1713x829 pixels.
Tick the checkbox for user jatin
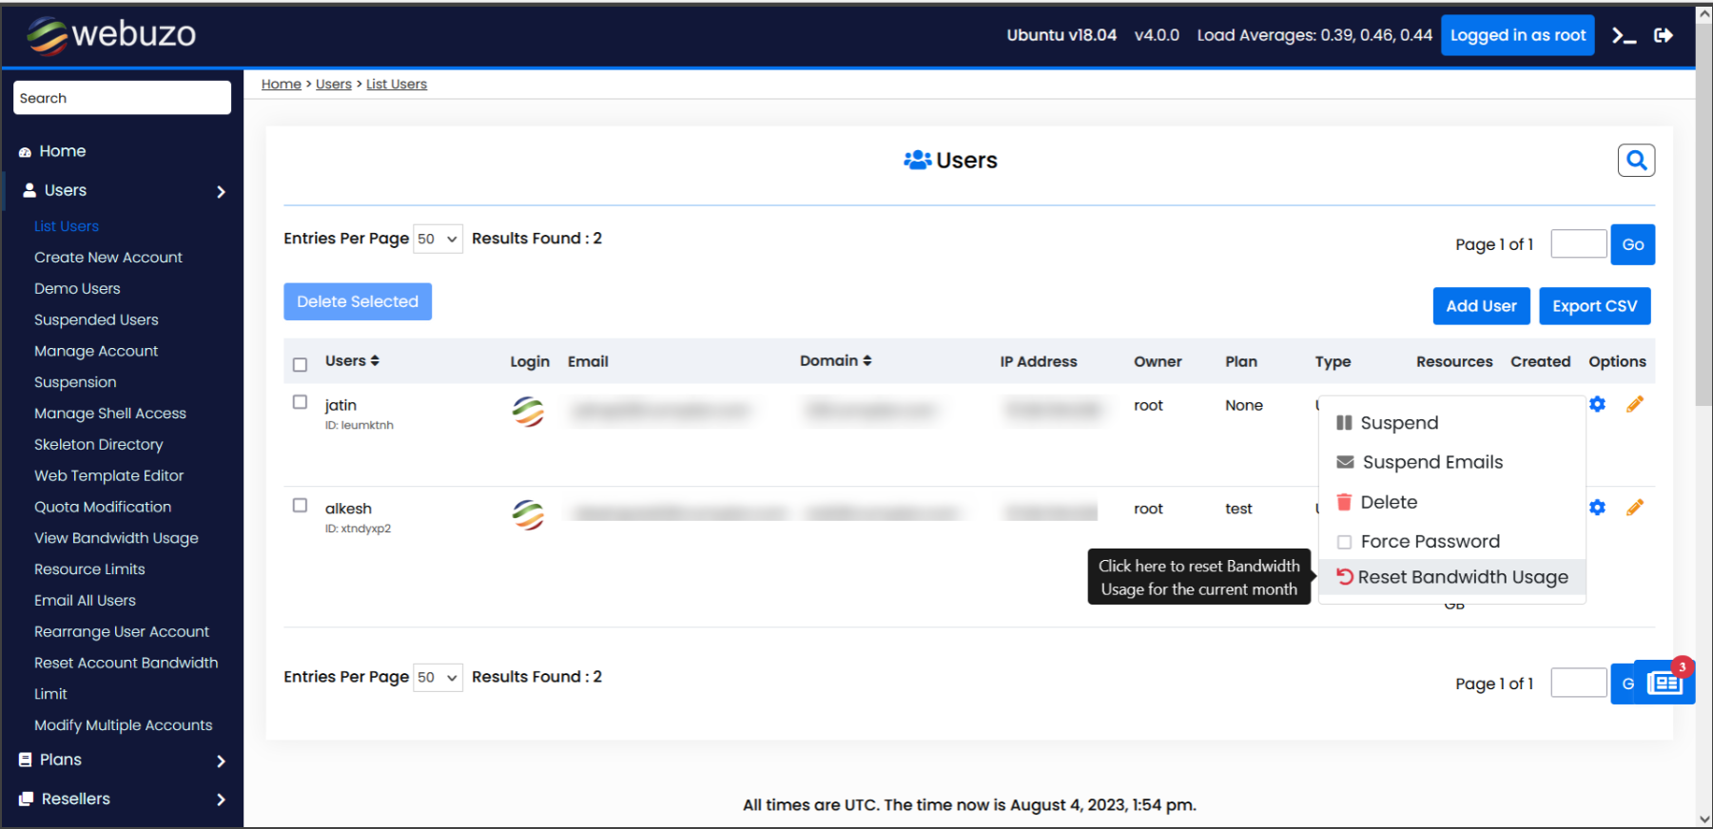point(300,402)
